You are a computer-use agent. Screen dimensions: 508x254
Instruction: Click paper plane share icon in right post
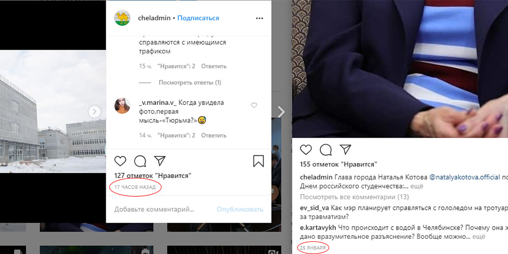point(345,149)
